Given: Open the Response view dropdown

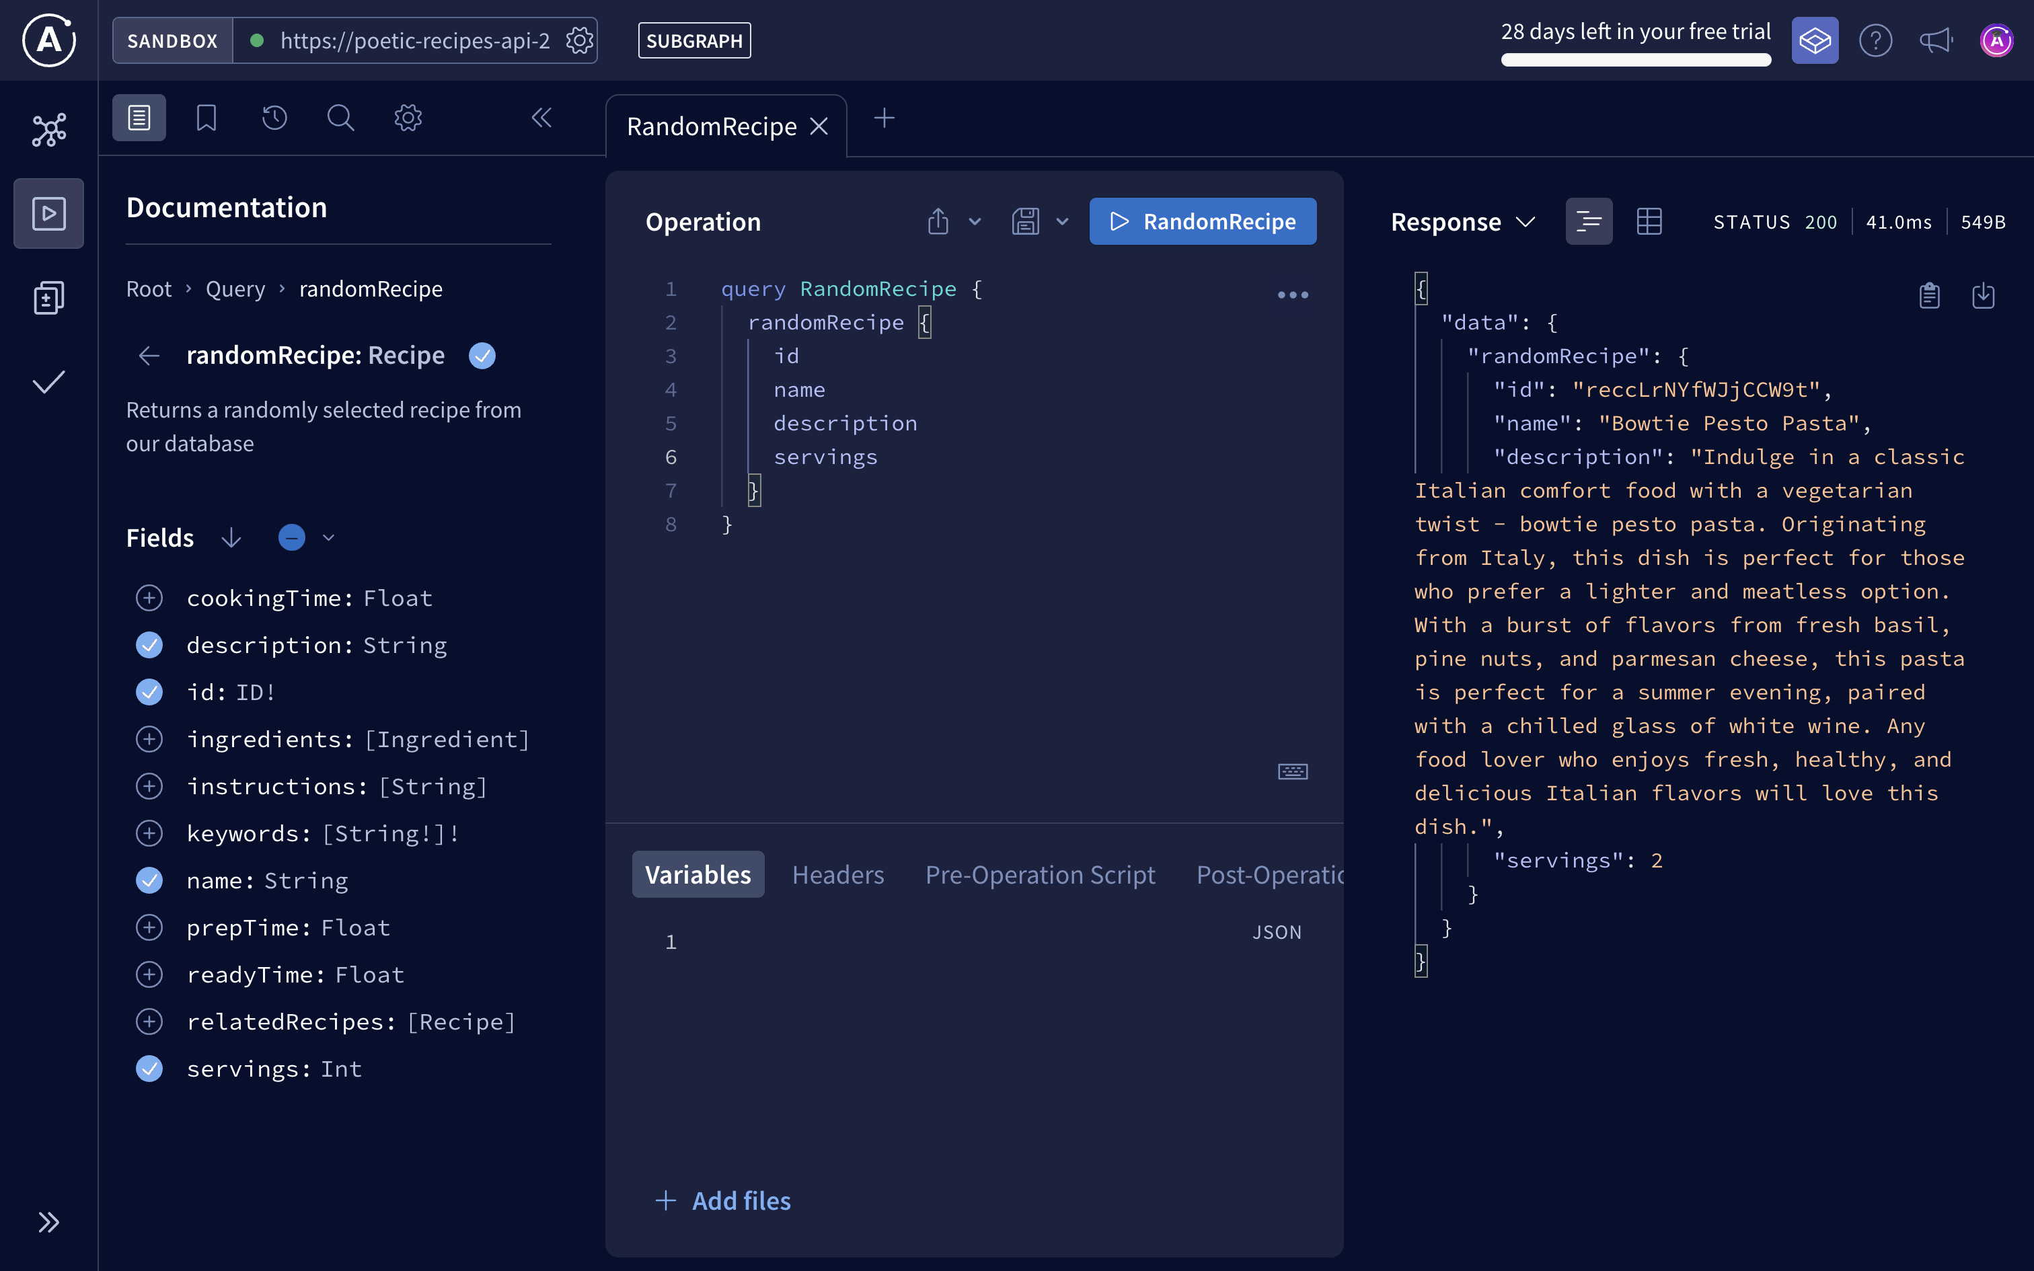Looking at the screenshot, I should 1525,221.
